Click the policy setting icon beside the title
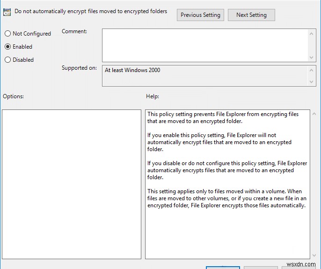Screen dimensions: 321x269 pyautogui.click(x=7, y=12)
